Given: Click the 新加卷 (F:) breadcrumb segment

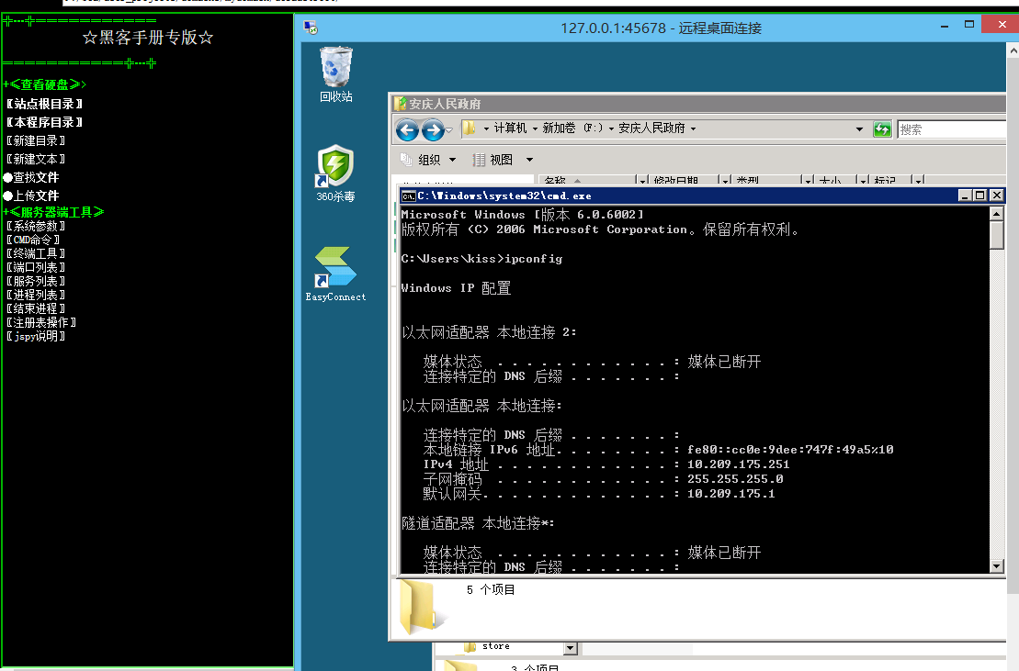Looking at the screenshot, I should (572, 129).
